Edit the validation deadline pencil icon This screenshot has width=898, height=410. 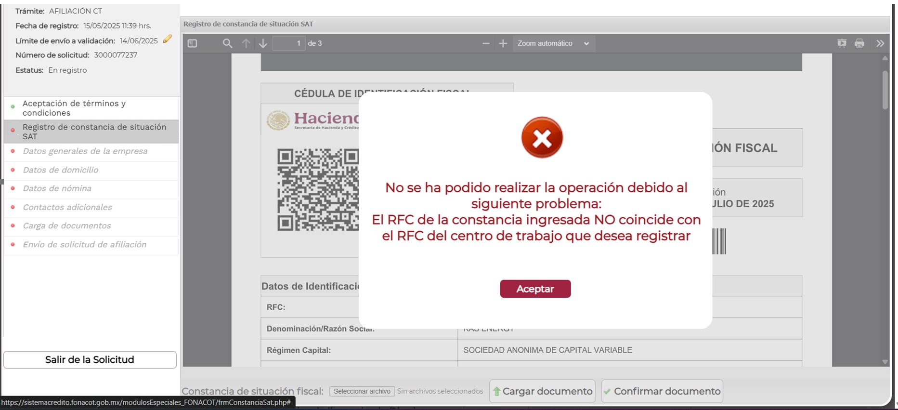[x=167, y=40]
